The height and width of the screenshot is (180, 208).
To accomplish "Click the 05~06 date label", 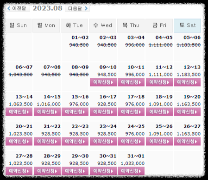I will [192, 37].
